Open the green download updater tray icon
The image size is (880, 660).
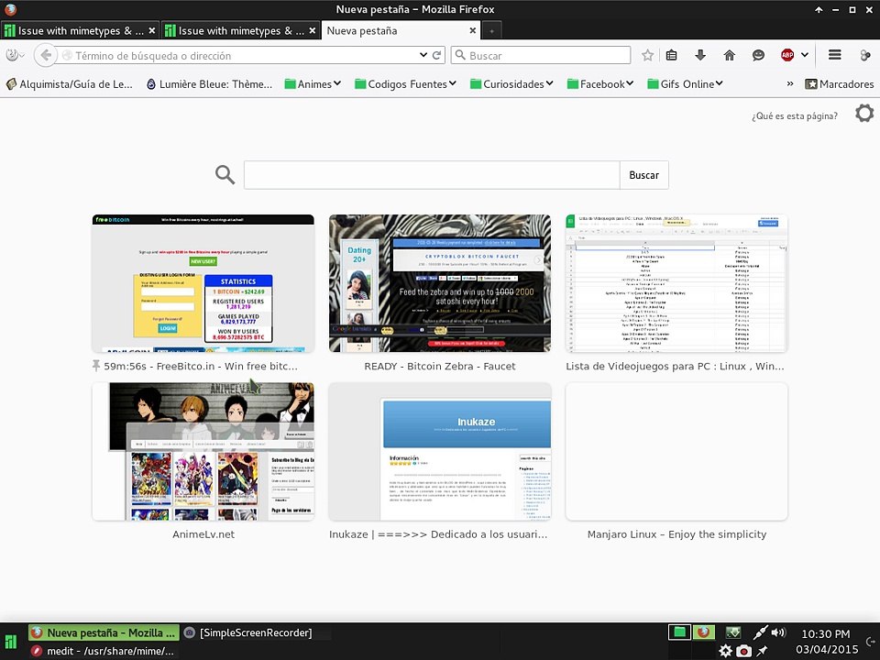(733, 632)
